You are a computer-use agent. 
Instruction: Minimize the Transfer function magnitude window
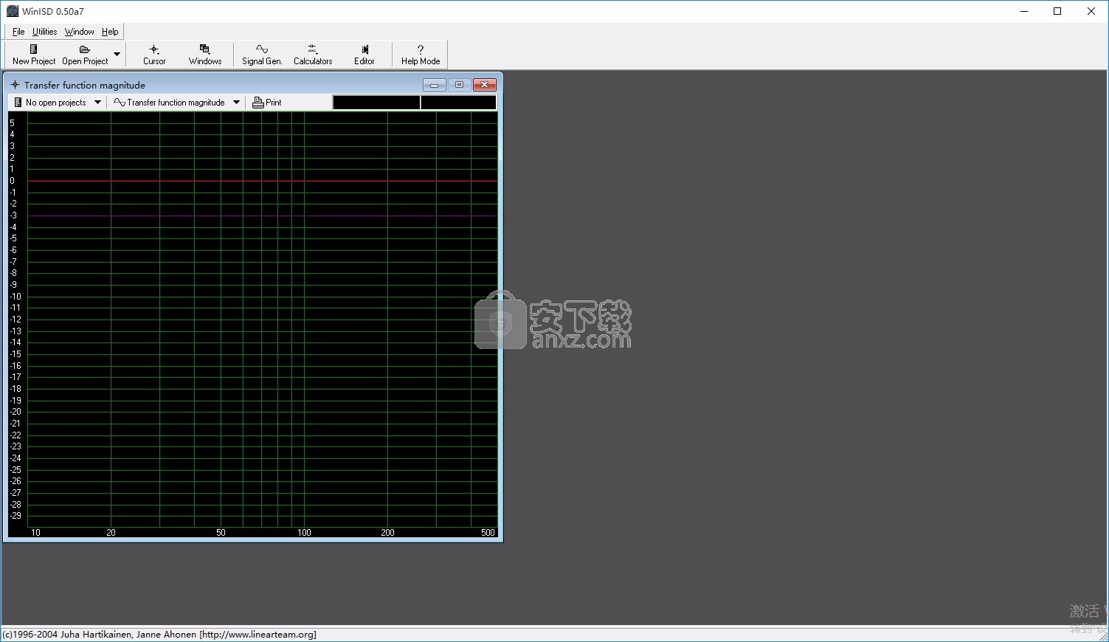(434, 85)
